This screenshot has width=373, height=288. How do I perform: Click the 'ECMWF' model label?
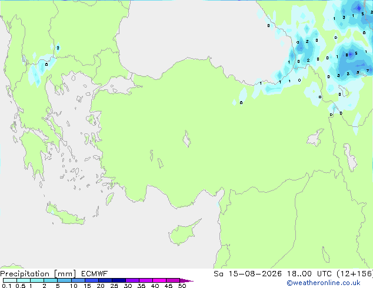[x=94, y=274]
